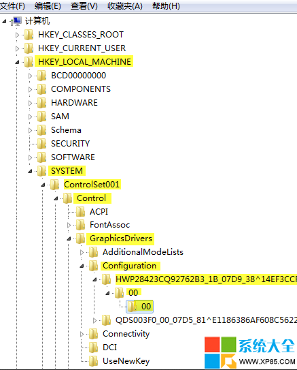Click the ACPI folder icon
Screen dimensions: 297x370
[80, 212]
